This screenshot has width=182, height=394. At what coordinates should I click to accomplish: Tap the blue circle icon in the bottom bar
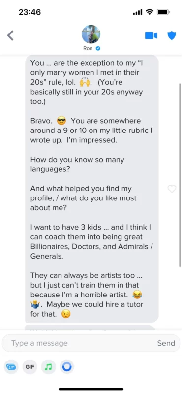pyautogui.click(x=67, y=367)
